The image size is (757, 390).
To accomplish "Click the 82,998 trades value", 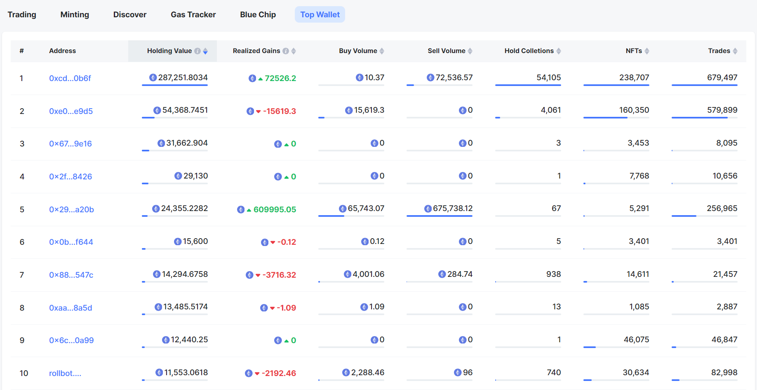I will [x=724, y=372].
